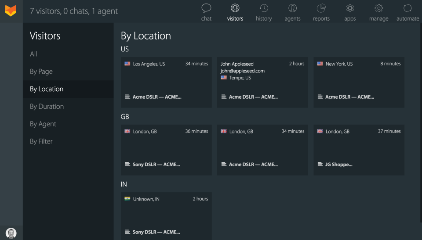This screenshot has height=240, width=422.
Task: Open the chat section icon
Action: 206,8
